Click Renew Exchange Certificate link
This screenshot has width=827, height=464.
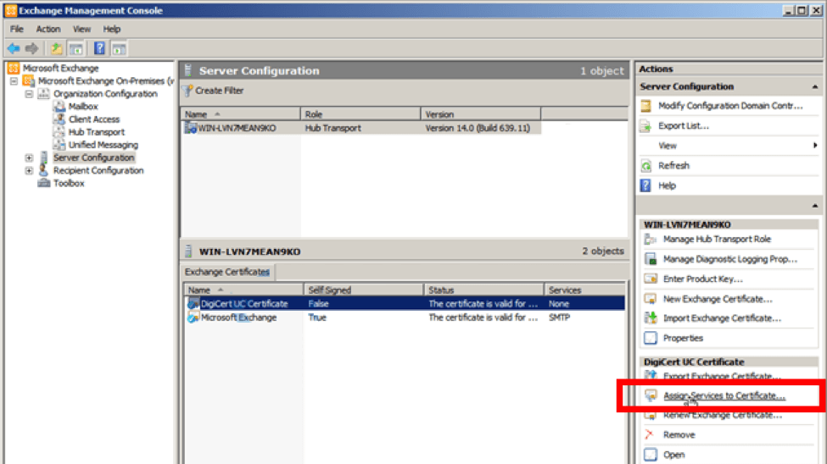tap(723, 415)
